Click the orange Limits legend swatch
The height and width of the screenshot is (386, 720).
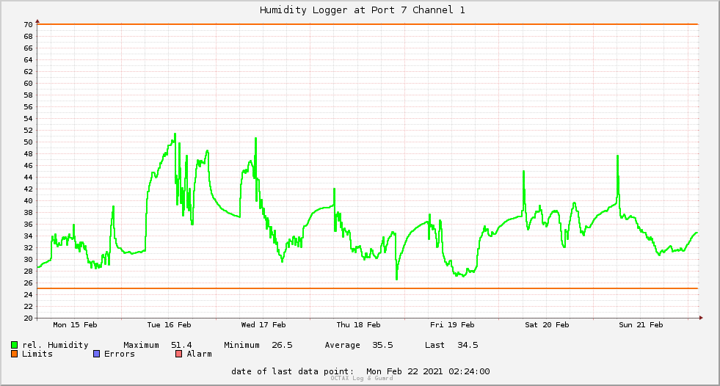[x=14, y=354]
